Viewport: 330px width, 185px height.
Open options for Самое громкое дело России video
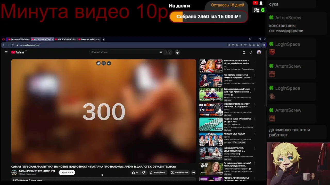[x=254, y=90]
